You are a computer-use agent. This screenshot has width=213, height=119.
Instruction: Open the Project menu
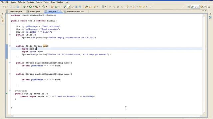46,2
